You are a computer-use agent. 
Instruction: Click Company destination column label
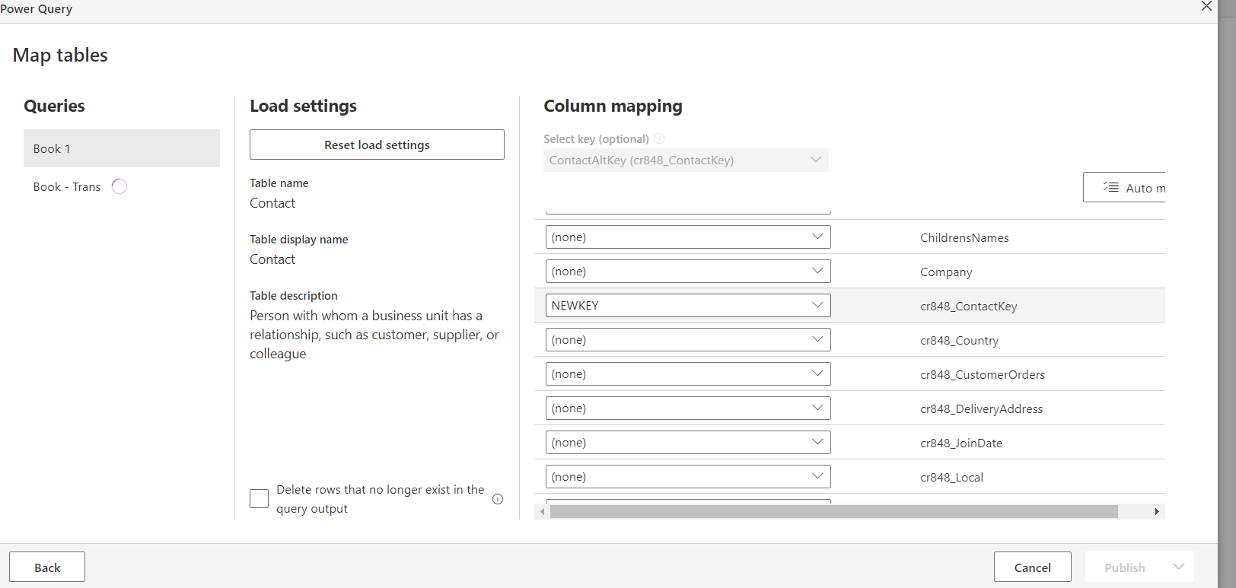point(946,272)
